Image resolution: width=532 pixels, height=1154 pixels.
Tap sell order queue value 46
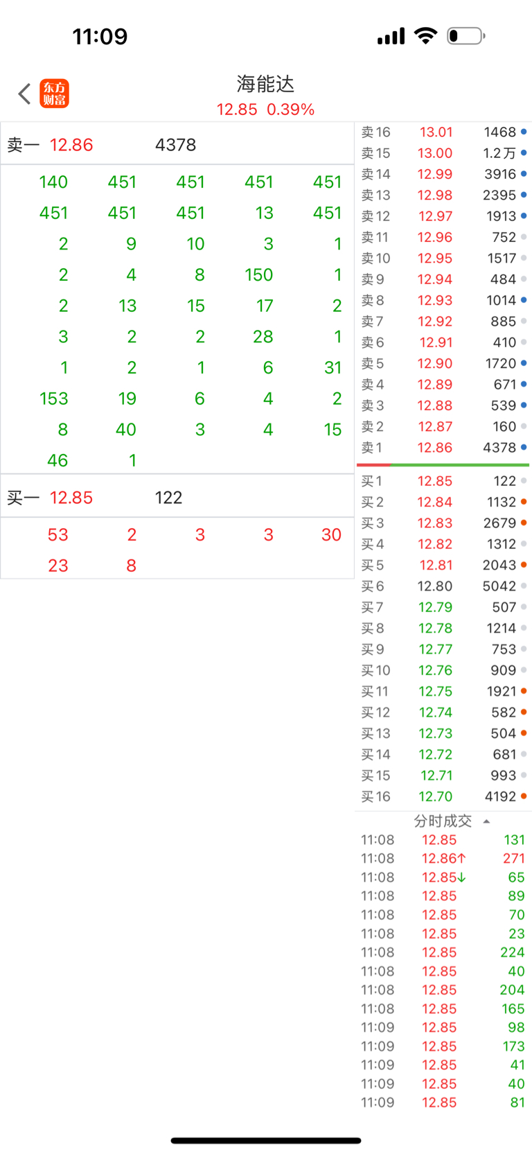tap(57, 461)
